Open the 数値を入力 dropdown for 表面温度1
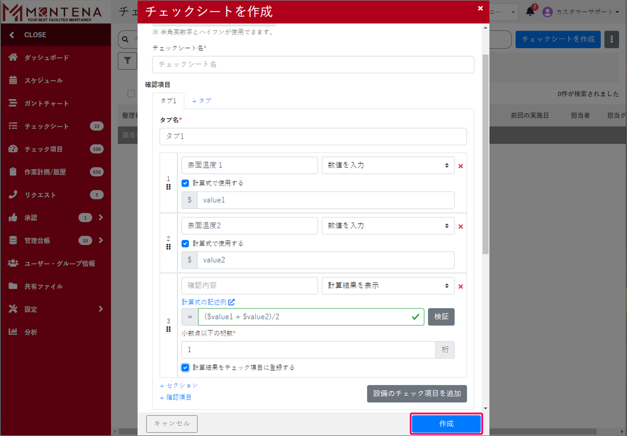This screenshot has height=436, width=627. coord(388,165)
